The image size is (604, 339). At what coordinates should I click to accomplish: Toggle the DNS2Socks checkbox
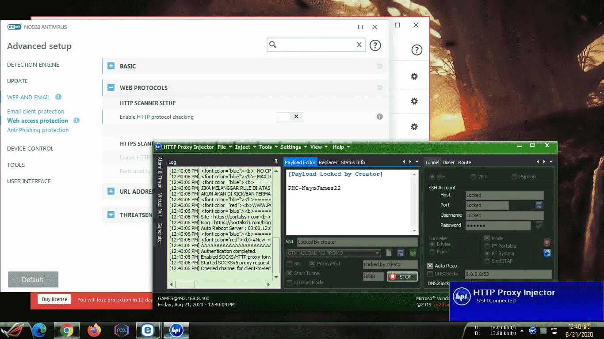tap(430, 274)
